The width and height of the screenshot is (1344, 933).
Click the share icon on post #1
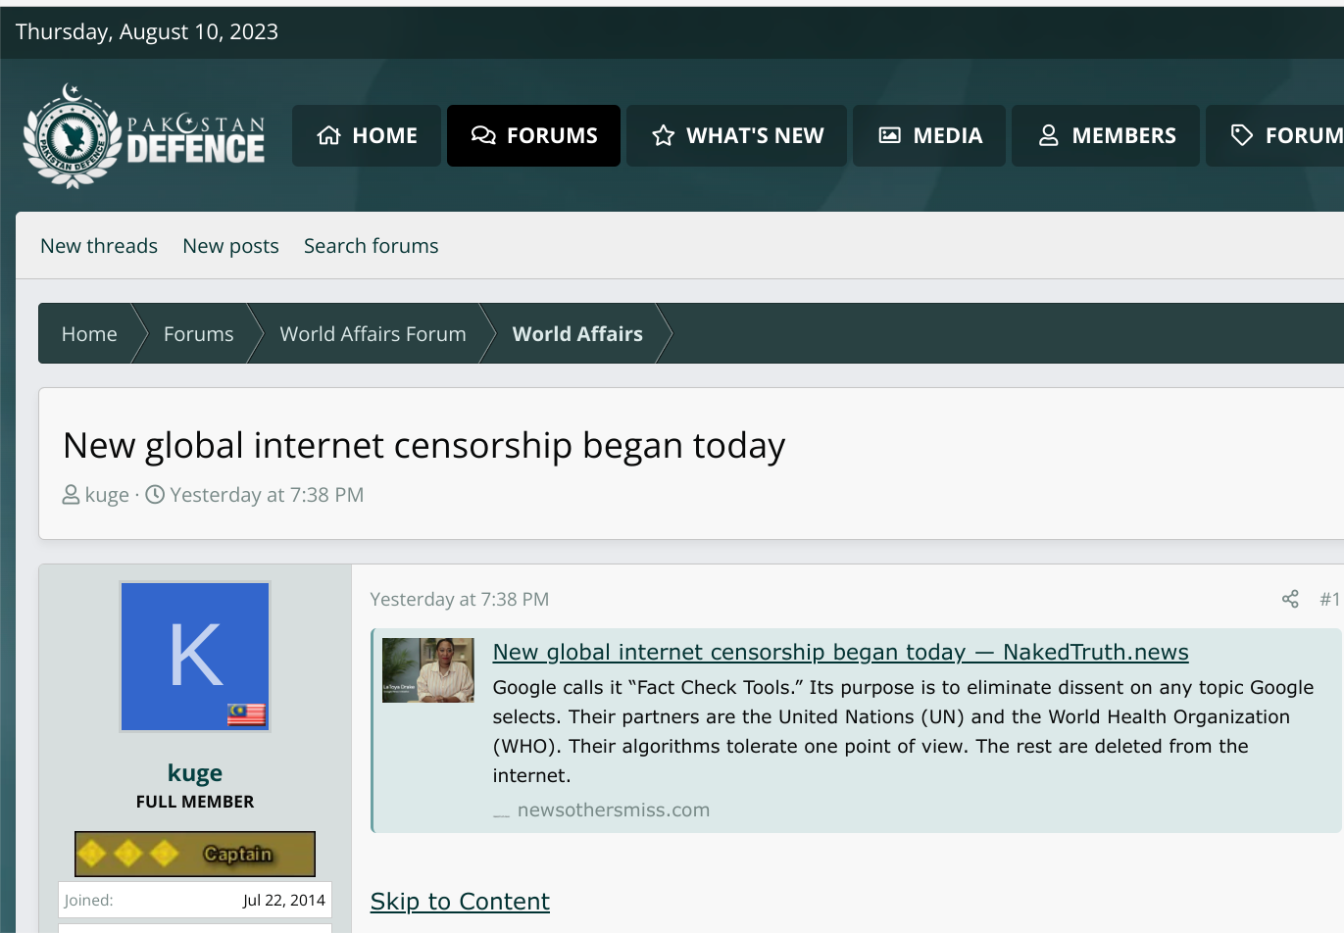[1290, 599]
